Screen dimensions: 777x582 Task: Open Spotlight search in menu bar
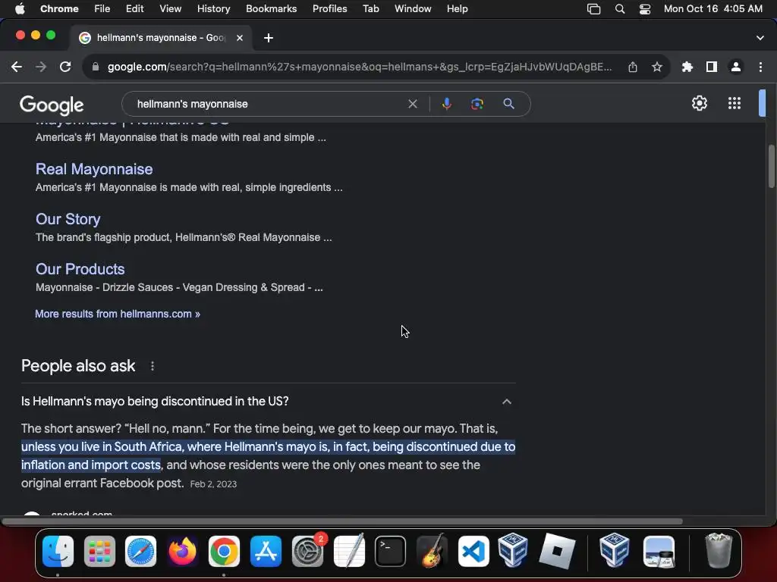tap(620, 9)
